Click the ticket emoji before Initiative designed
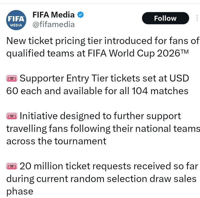The width and height of the screenshot is (200, 198). 12,116
